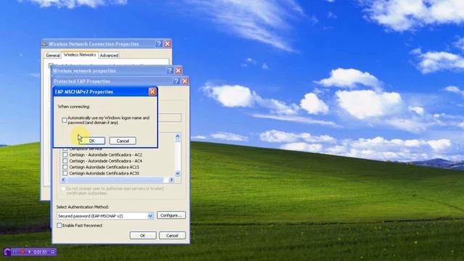Cancel the EAP MSCHAPv2 Properties dialog
Viewport: 464px width, 261px height.
123,141
